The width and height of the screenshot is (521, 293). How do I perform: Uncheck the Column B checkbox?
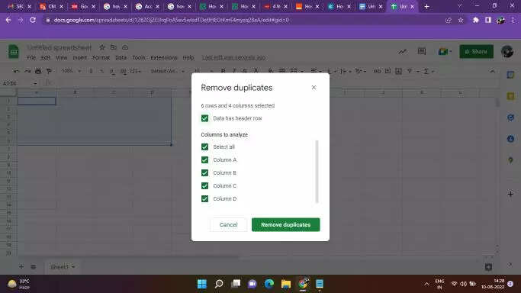point(204,172)
